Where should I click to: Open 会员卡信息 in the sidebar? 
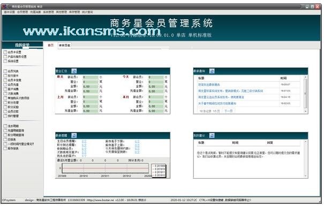click(x=12, y=80)
